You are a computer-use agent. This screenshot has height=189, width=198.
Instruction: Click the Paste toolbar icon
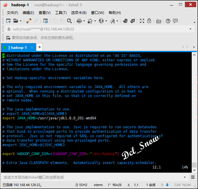click(62, 21)
